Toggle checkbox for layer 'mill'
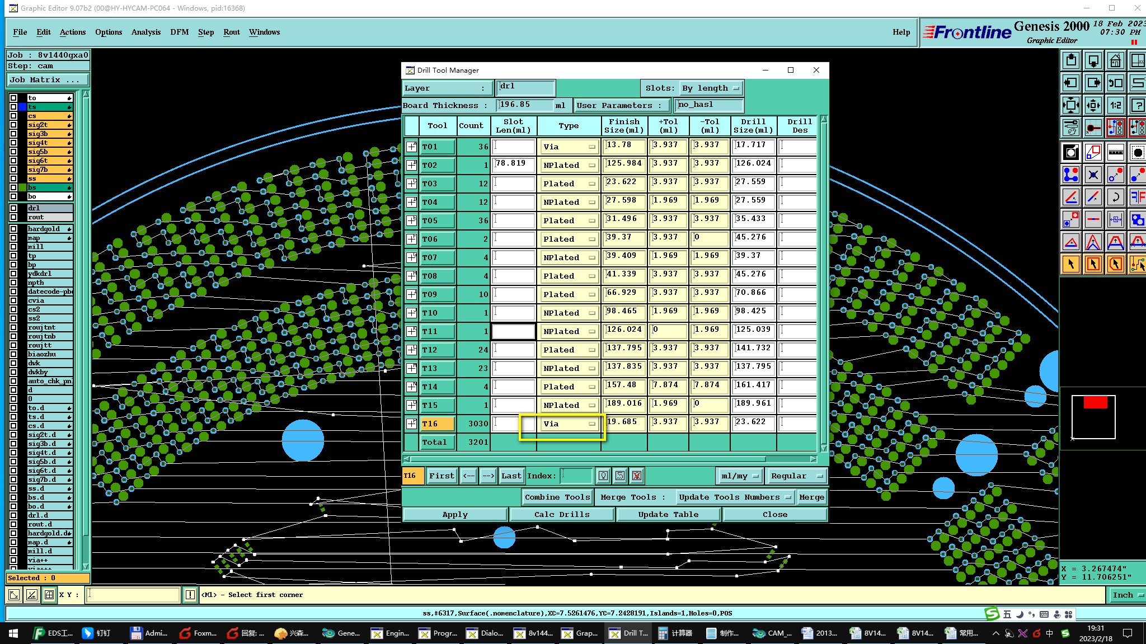1146x644 pixels. [x=13, y=247]
